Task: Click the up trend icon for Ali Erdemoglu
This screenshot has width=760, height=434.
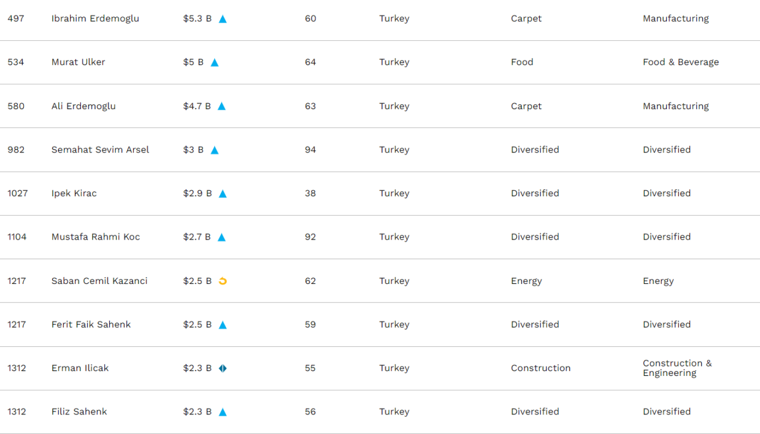Action: 221,106
